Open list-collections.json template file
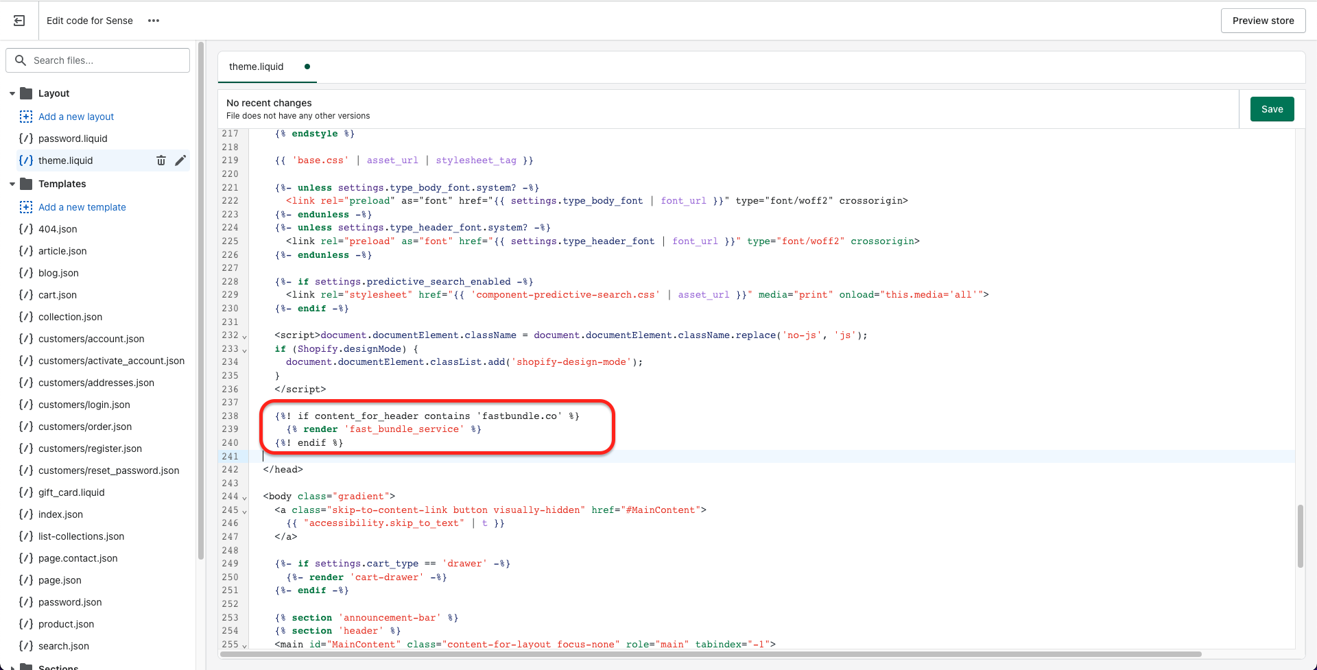 pos(81,536)
